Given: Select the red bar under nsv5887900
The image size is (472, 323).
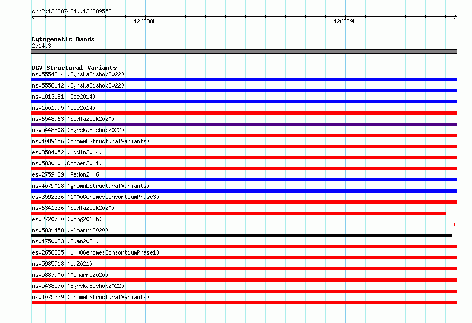Looking at the screenshot, I should (x=244, y=280).
